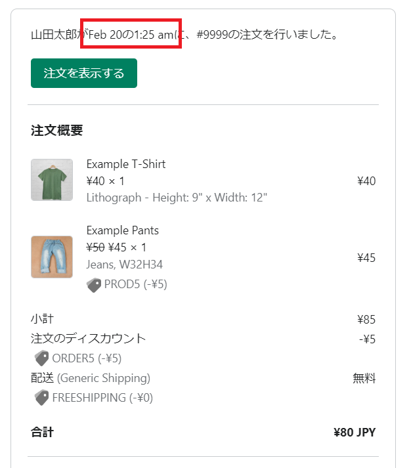Click the Lithograph variant description text

coord(177,198)
